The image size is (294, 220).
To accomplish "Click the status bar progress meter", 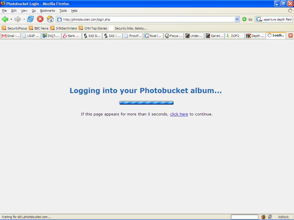I will click(x=245, y=217).
